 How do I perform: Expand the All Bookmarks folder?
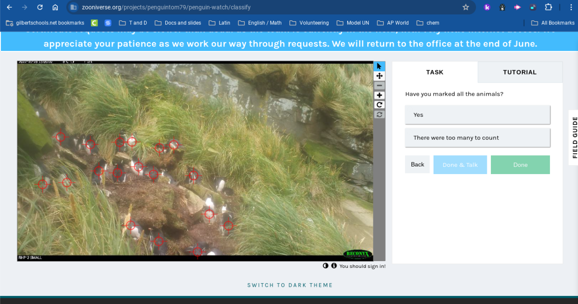click(553, 23)
